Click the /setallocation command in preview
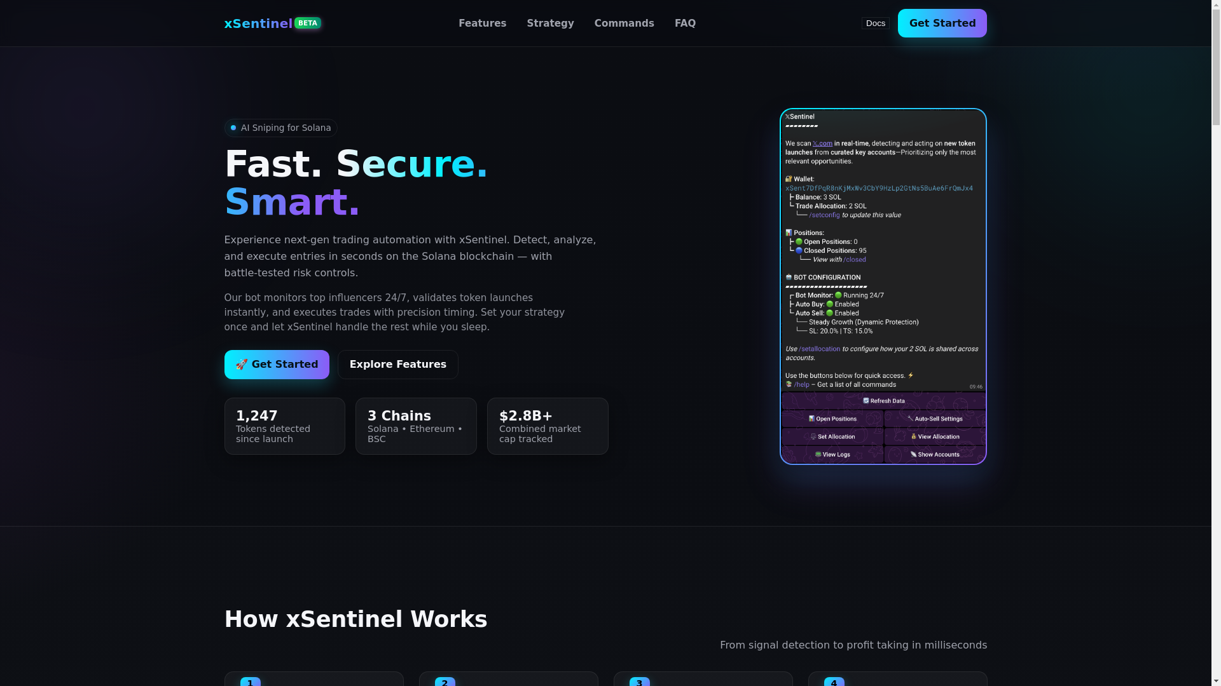 point(819,349)
